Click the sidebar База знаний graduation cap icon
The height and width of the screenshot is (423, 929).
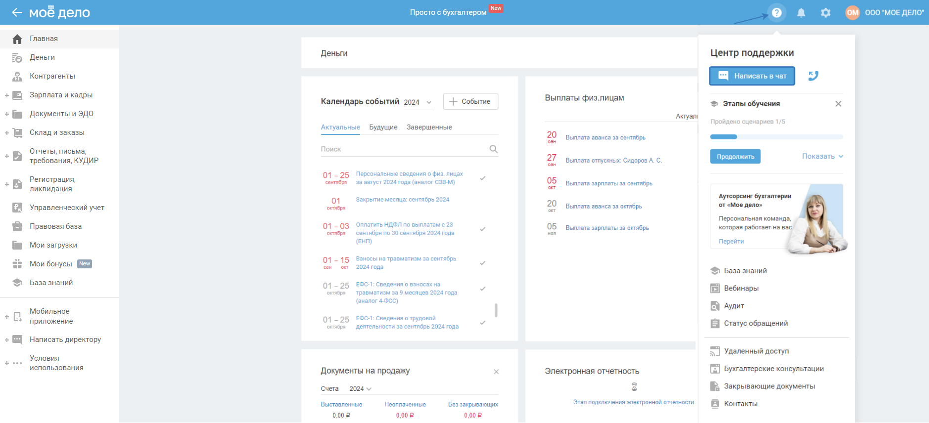pos(17,283)
